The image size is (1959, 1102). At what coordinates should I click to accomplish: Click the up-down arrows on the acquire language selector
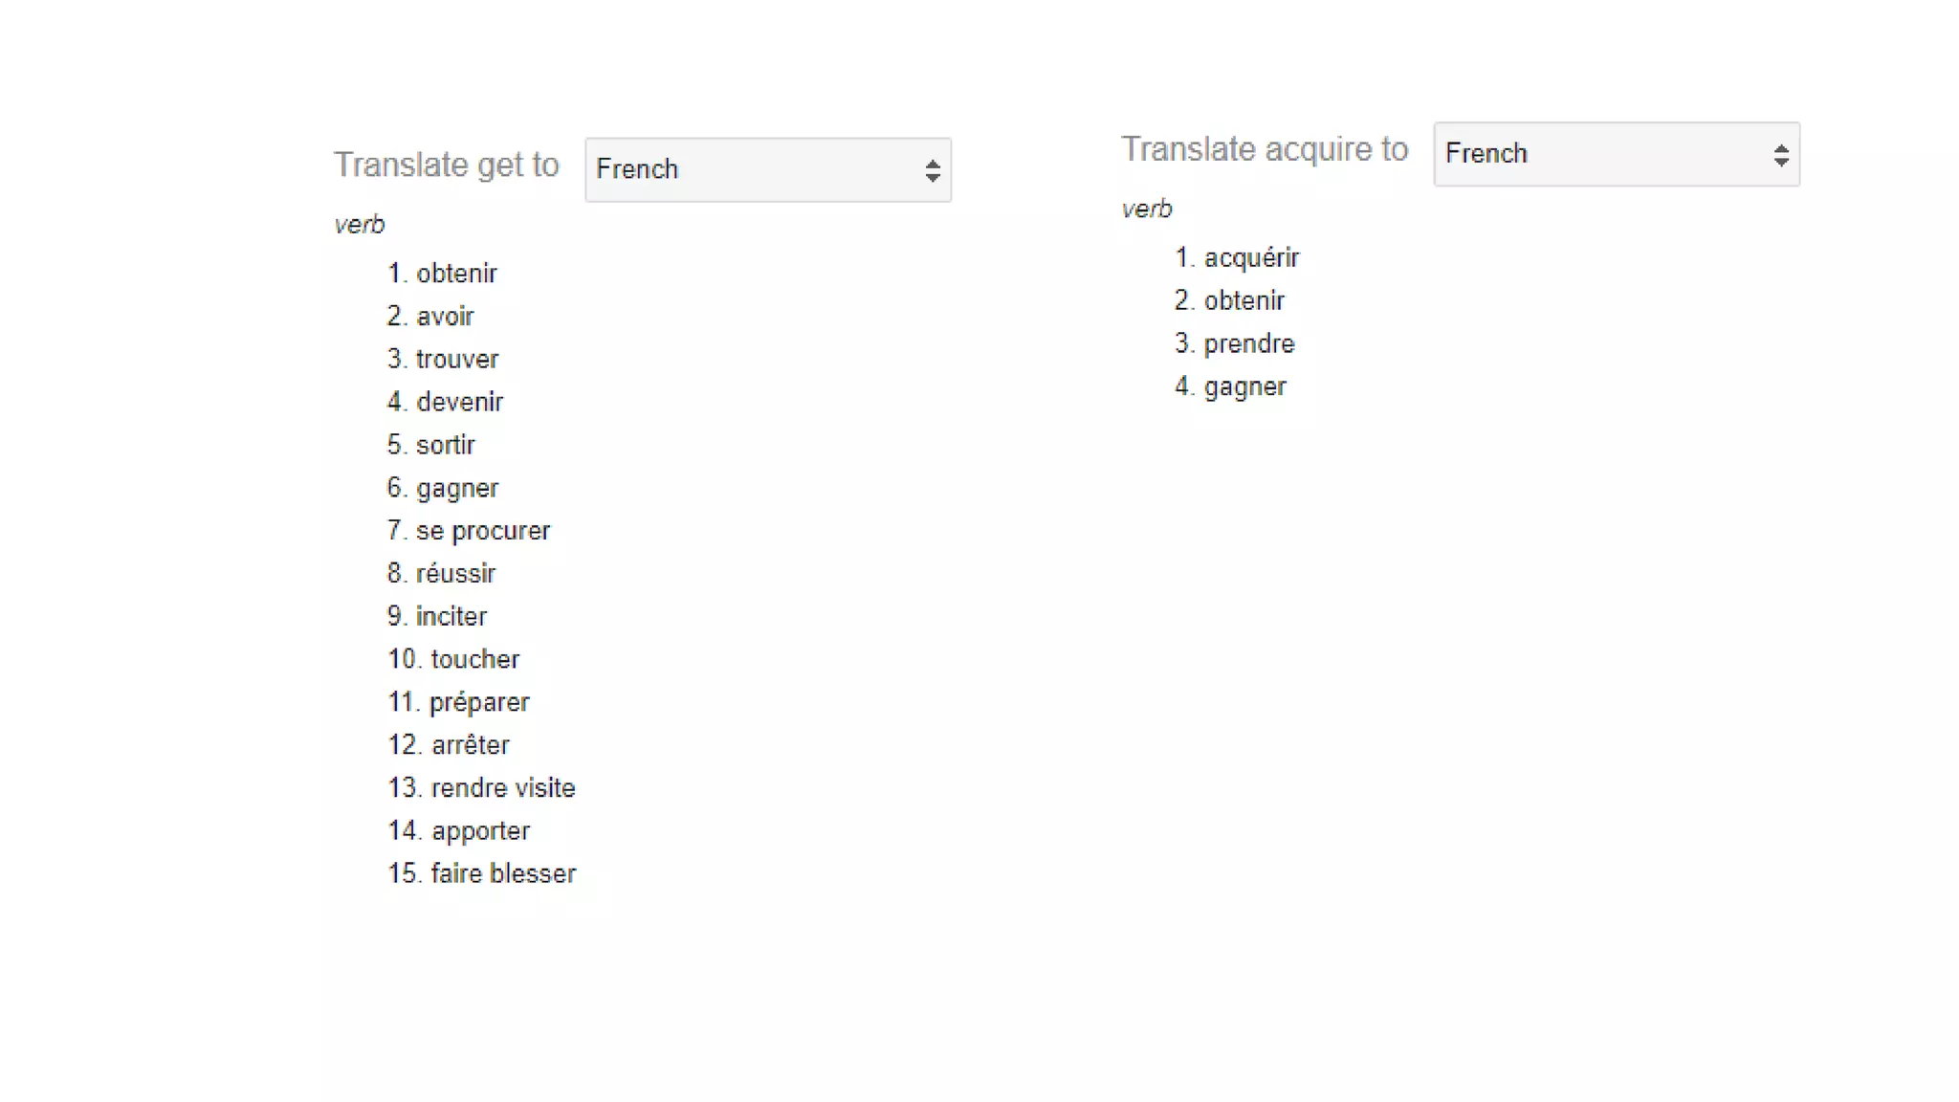(x=1780, y=155)
